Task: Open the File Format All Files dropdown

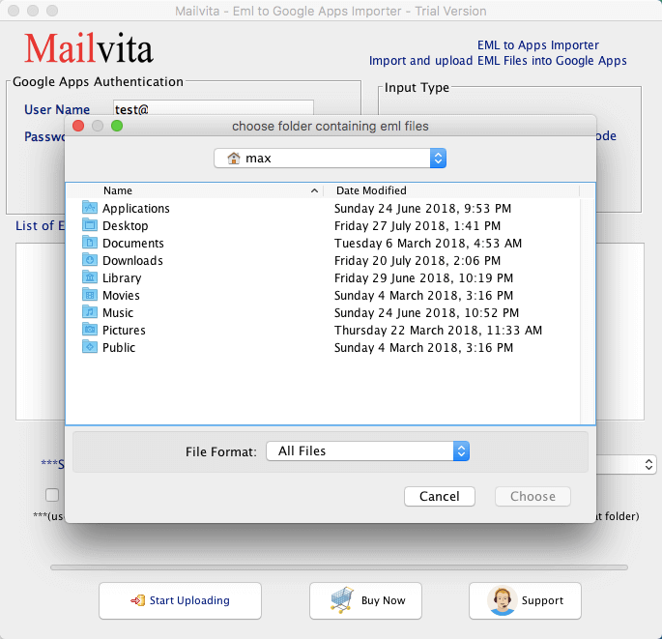Action: point(368,451)
